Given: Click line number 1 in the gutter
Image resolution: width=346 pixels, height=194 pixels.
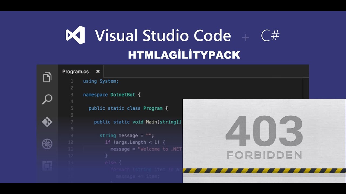Looking at the screenshot, I should point(72,81).
